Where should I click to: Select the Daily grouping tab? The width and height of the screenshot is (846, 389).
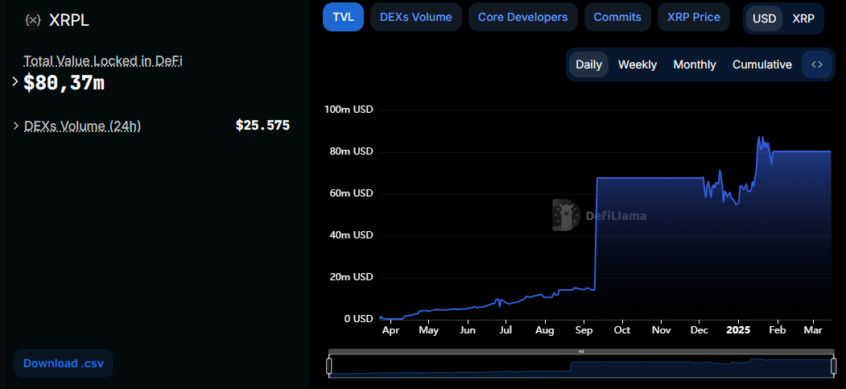point(588,64)
